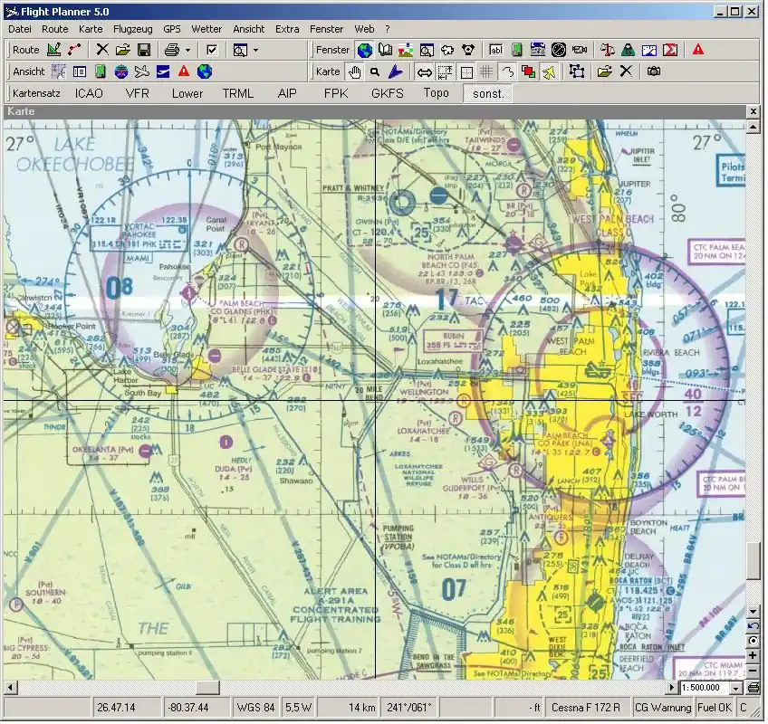
Task: Click the green weight icon in the Fenster toolbar
Action: tap(628, 50)
